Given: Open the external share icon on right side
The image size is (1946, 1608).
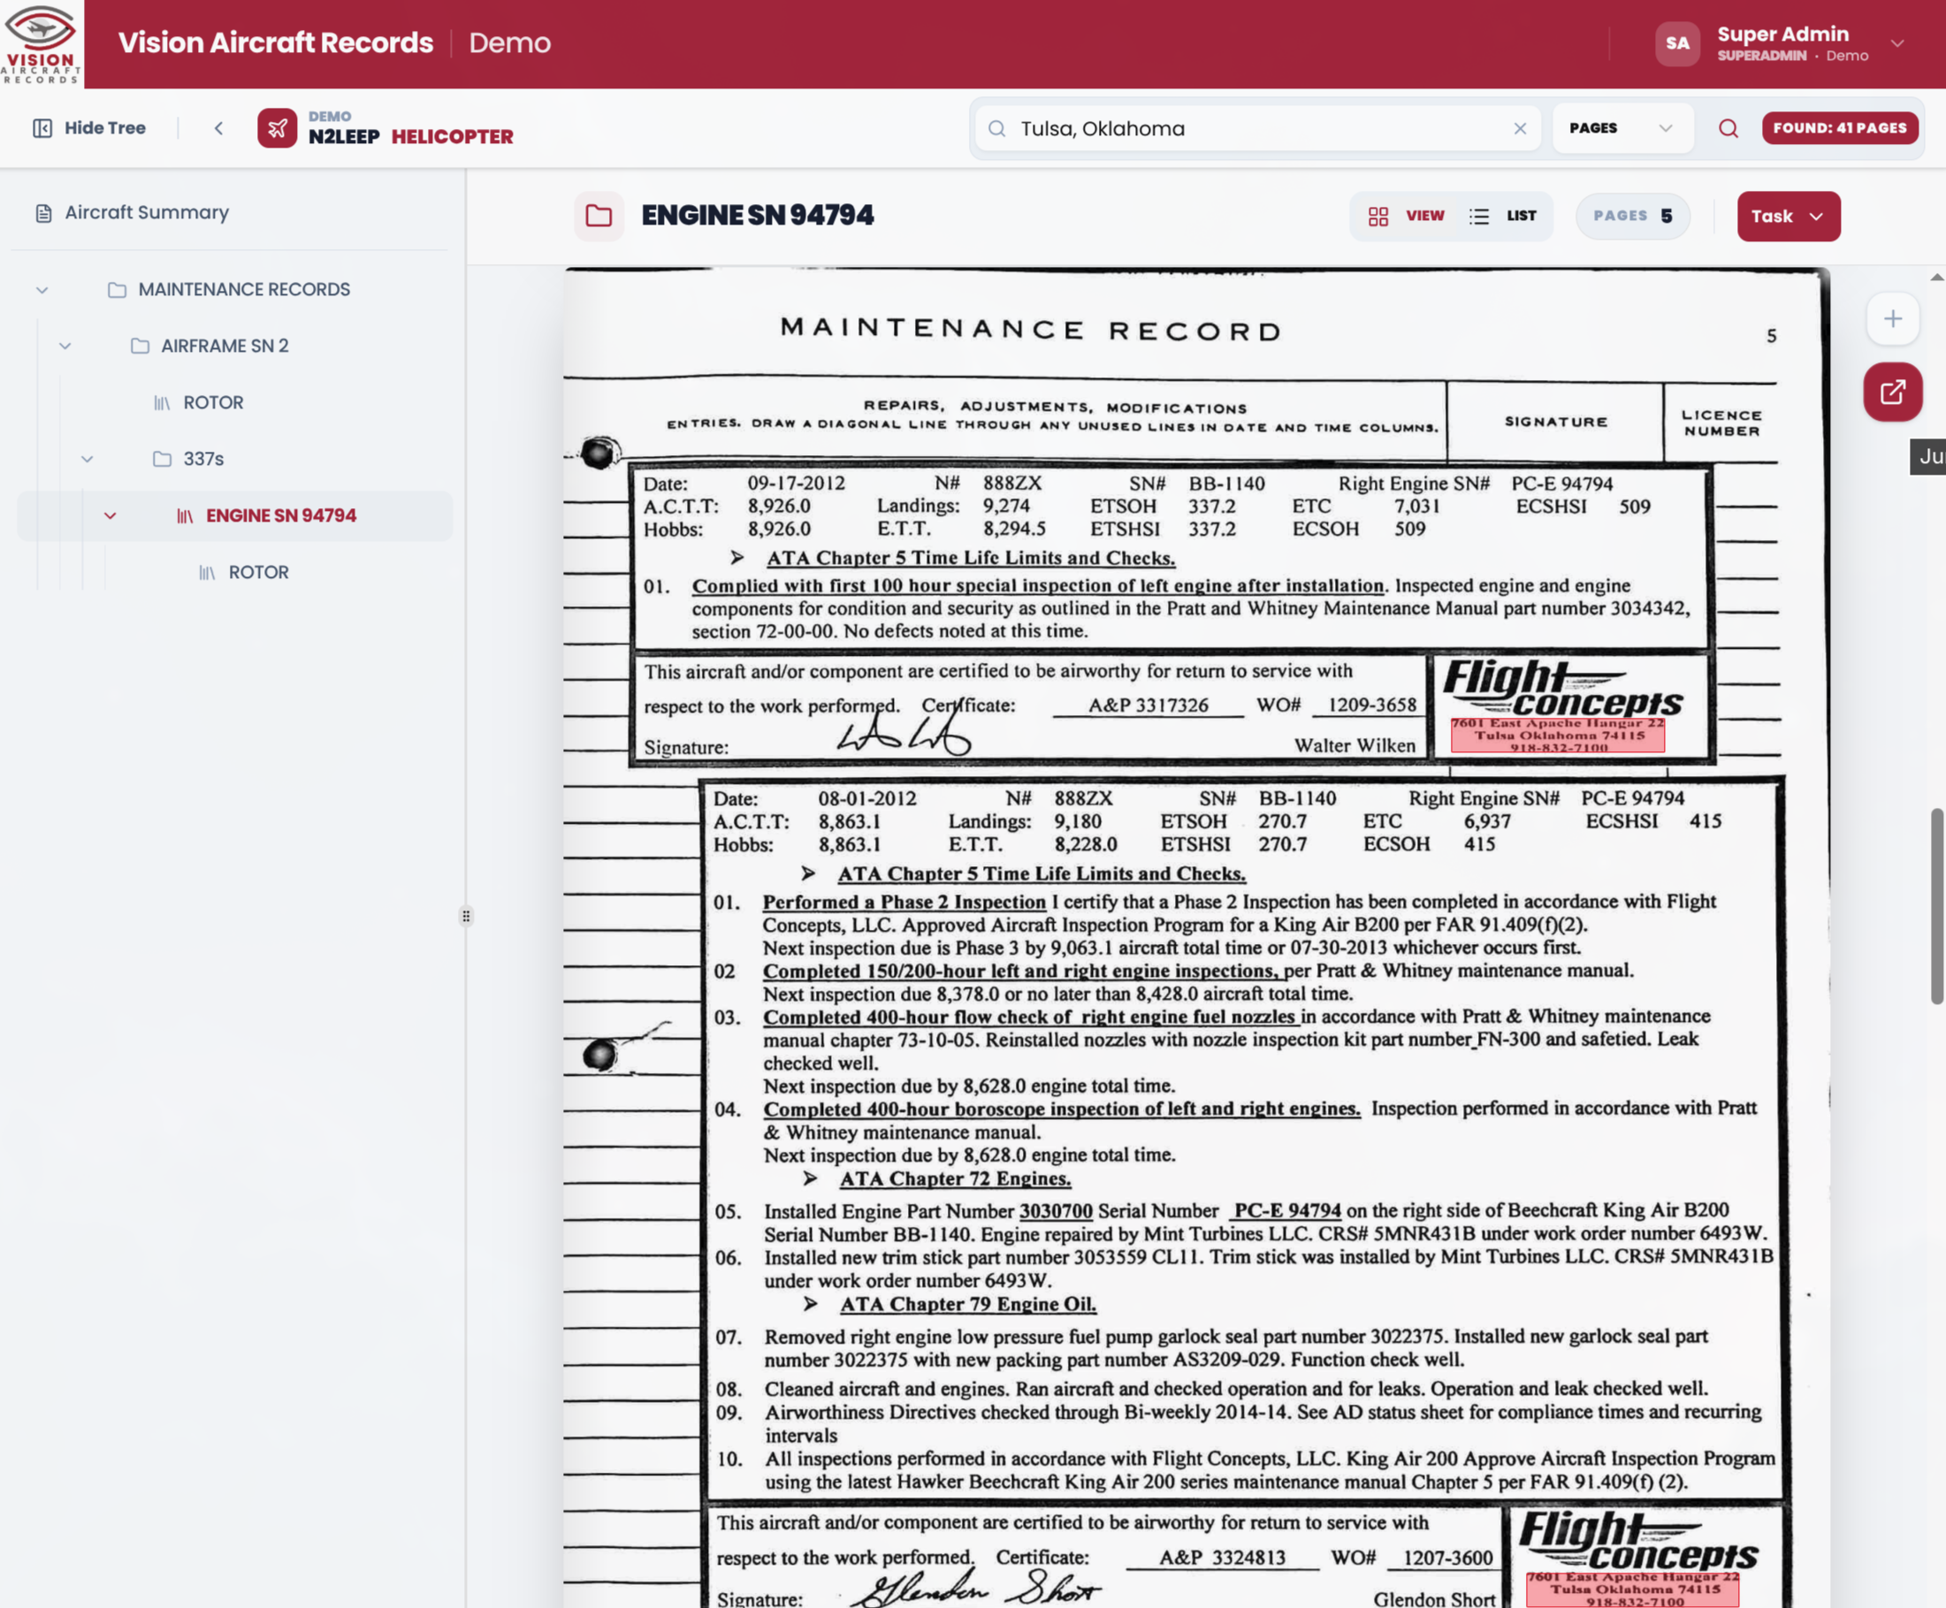Looking at the screenshot, I should [1893, 392].
